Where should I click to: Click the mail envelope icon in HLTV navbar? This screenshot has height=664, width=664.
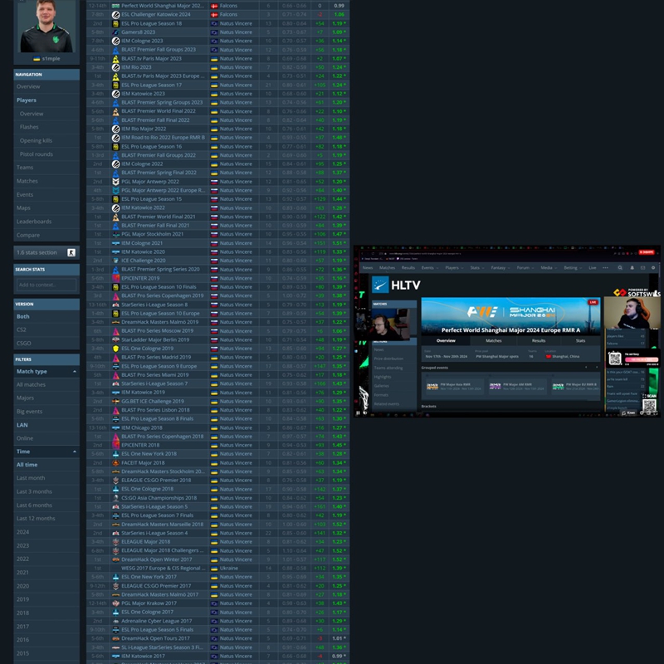(642, 268)
